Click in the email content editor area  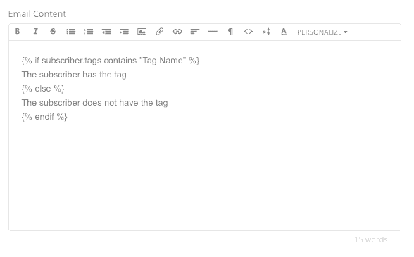205,135
